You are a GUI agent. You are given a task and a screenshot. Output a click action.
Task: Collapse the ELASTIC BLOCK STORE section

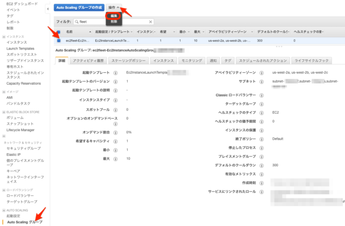(x=4, y=112)
